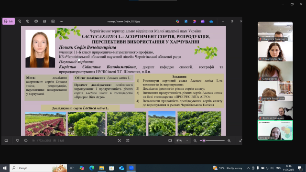Open the Clipchamp video editor icon

coord(203,21)
